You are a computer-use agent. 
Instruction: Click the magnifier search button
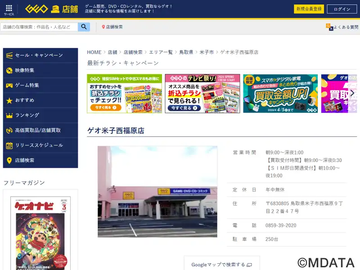point(84,27)
